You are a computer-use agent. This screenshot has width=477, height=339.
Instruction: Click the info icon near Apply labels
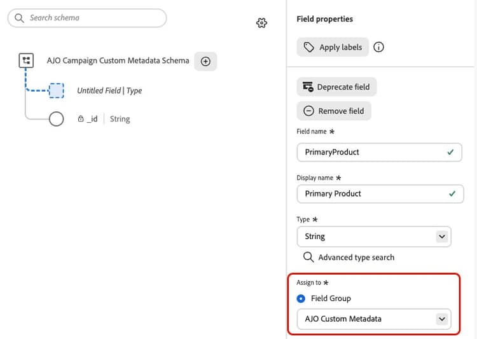point(378,47)
